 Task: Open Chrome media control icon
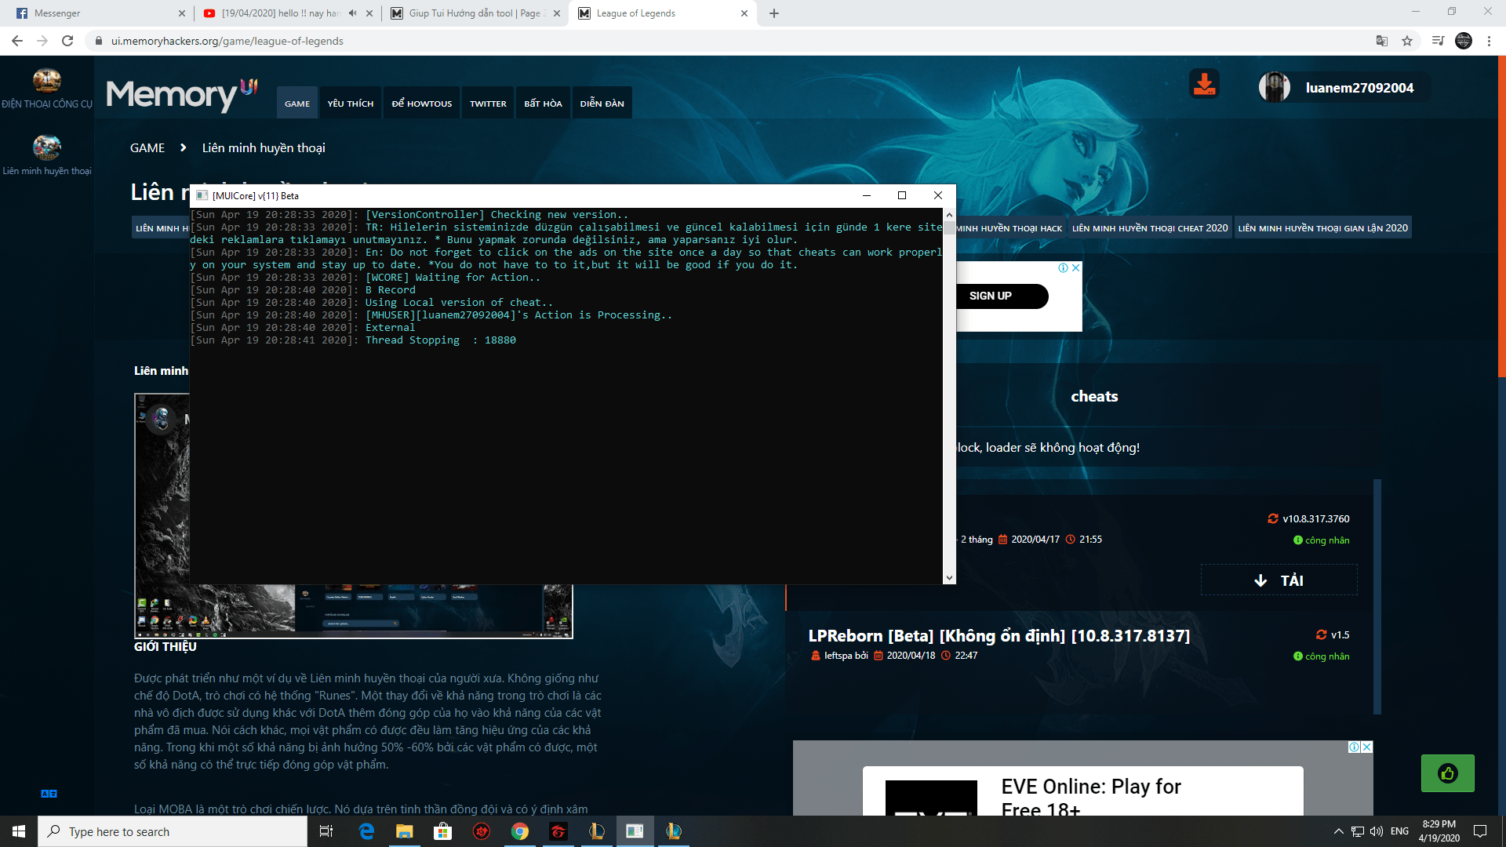point(1438,41)
